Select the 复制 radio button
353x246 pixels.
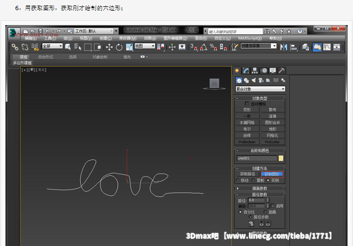tap(254, 180)
